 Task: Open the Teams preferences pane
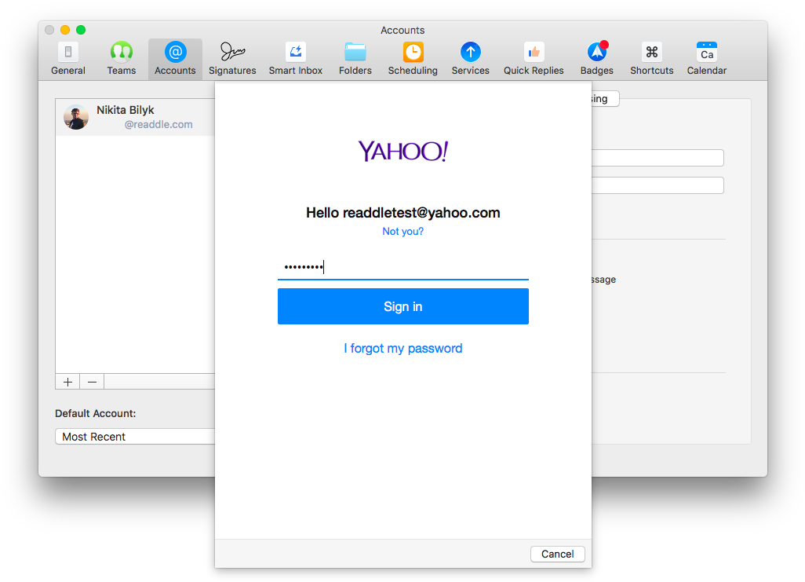(x=121, y=59)
